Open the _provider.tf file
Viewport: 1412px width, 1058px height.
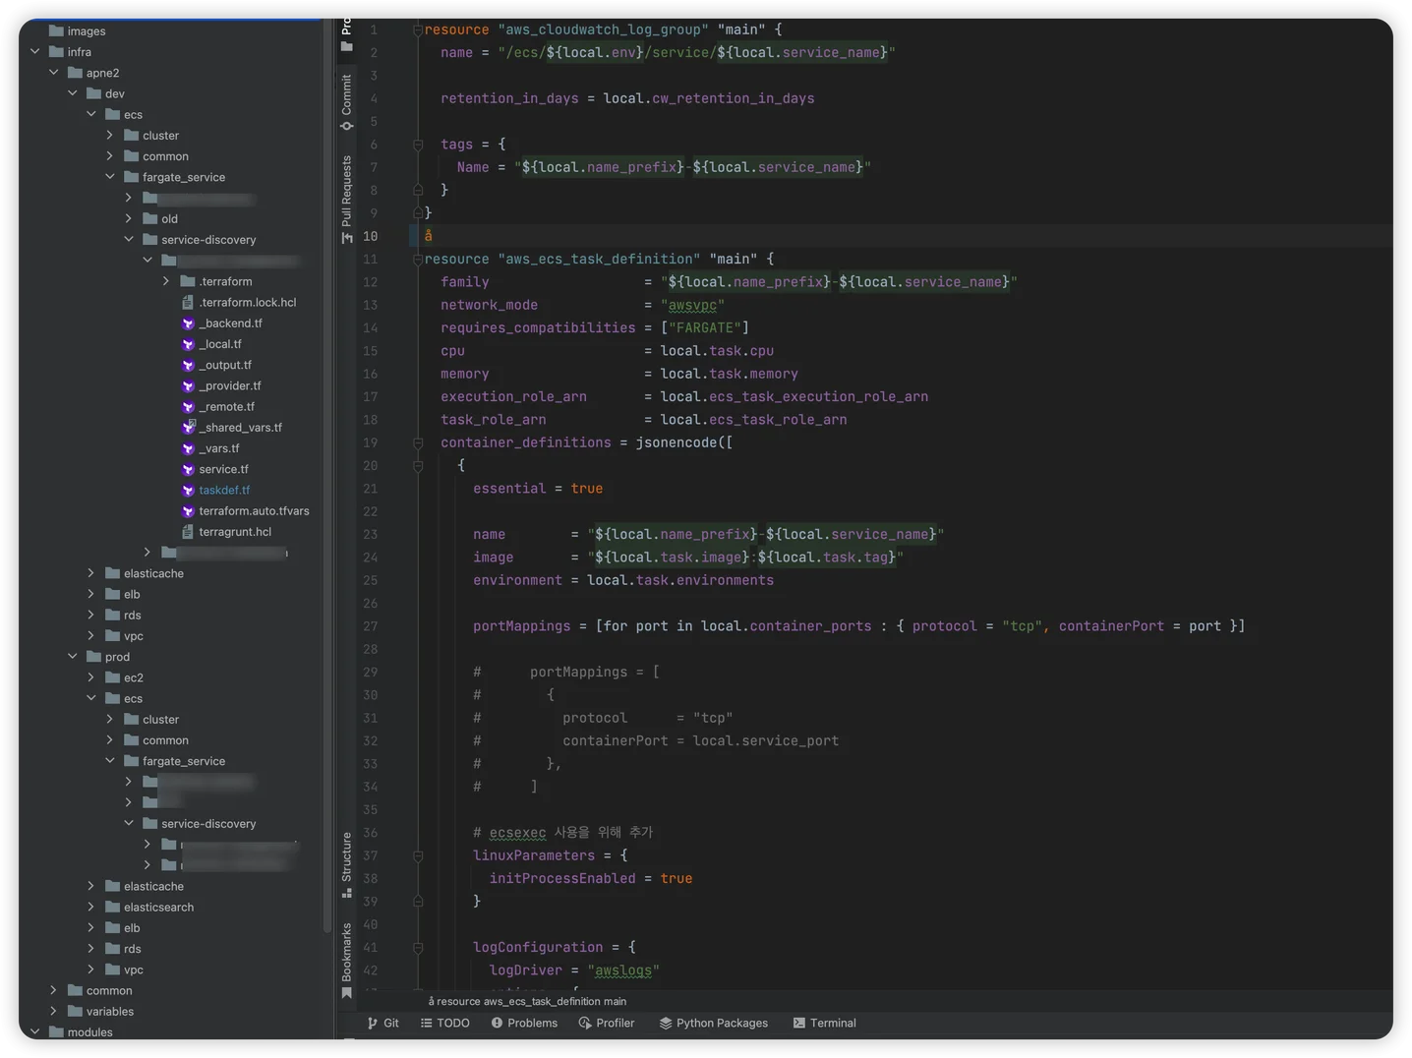pos(229,385)
